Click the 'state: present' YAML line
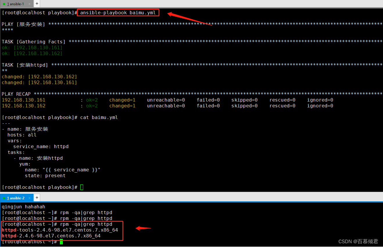 (45, 176)
